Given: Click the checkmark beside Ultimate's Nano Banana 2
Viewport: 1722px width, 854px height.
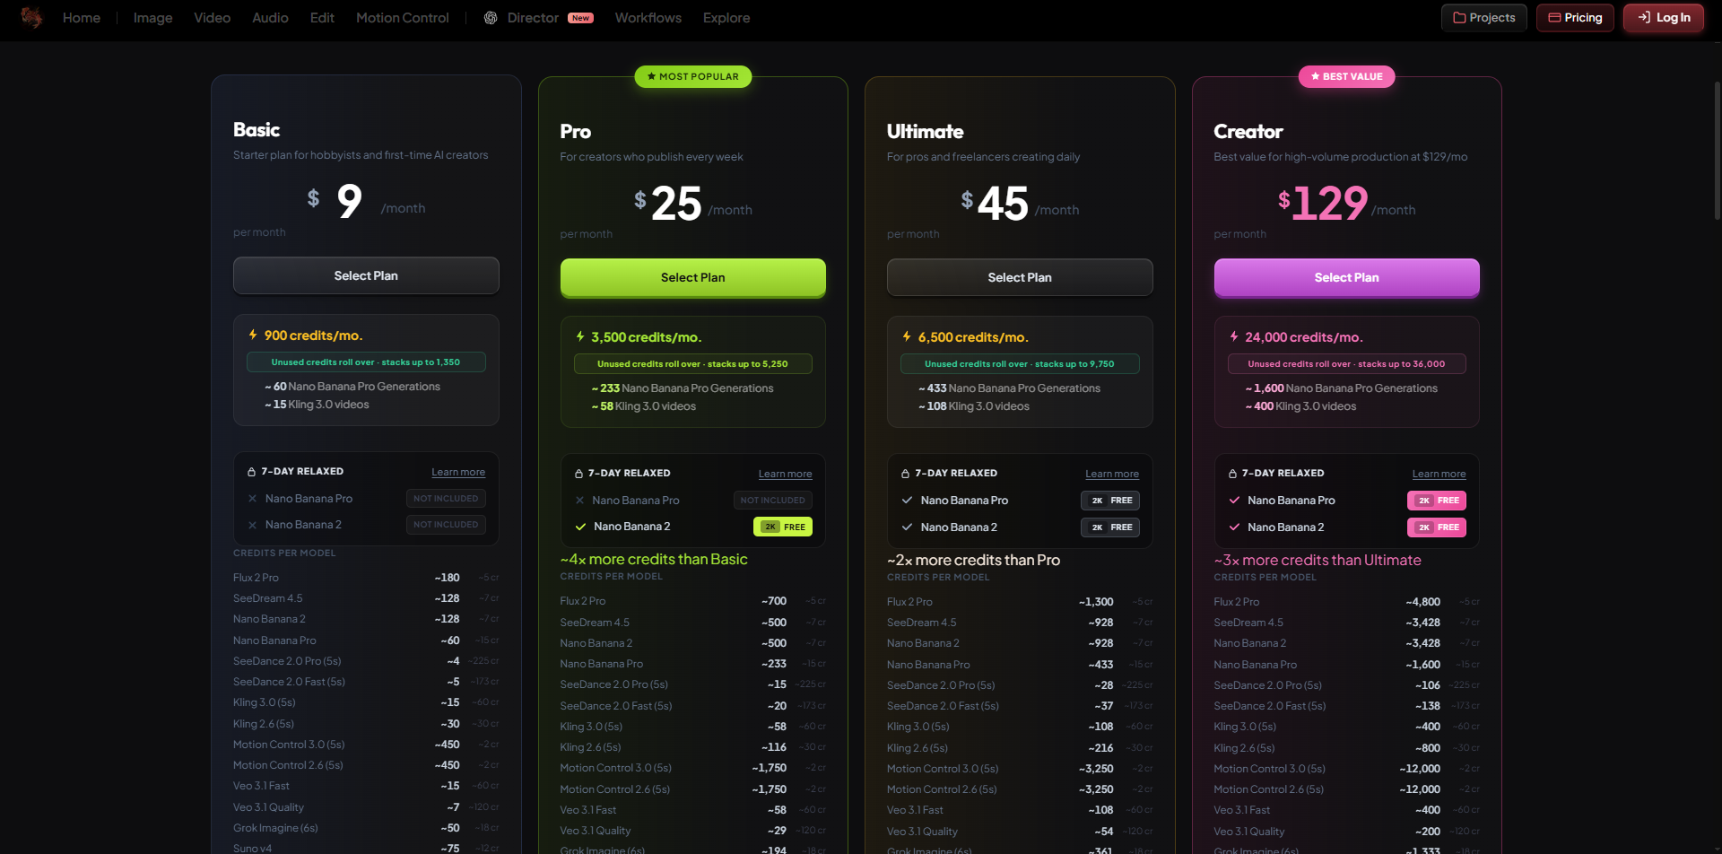Looking at the screenshot, I should click(907, 527).
